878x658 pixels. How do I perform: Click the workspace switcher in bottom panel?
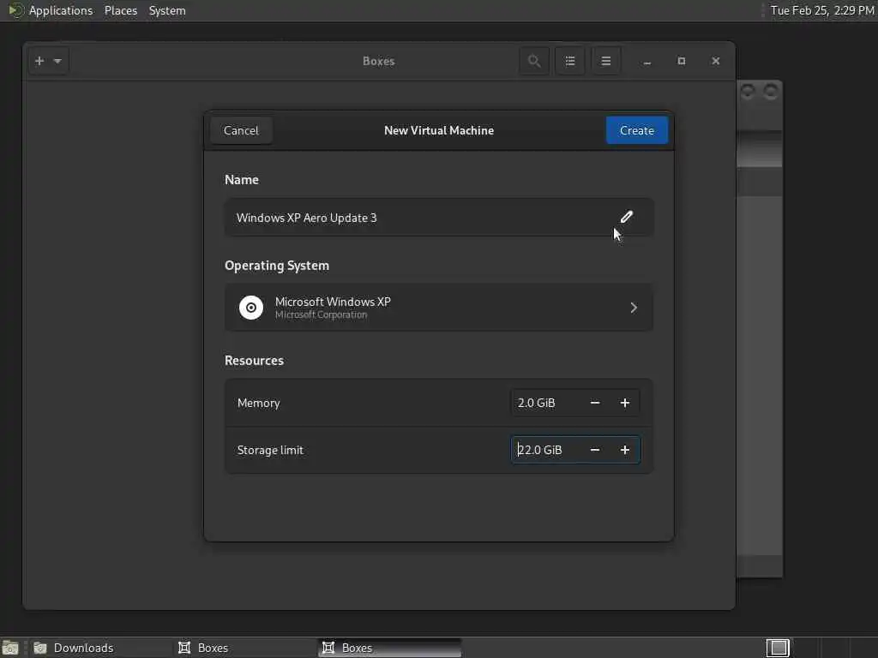[778, 648]
